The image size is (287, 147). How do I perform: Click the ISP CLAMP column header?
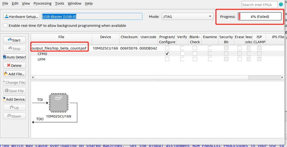pyautogui.click(x=259, y=39)
